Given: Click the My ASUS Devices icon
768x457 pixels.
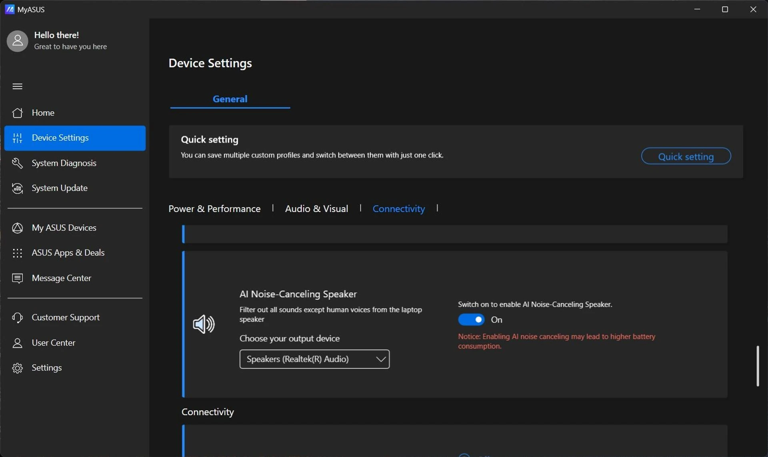Looking at the screenshot, I should point(17,228).
